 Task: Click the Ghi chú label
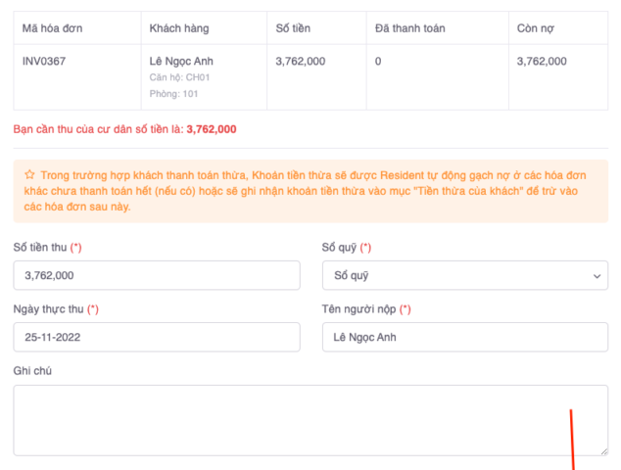click(x=31, y=371)
